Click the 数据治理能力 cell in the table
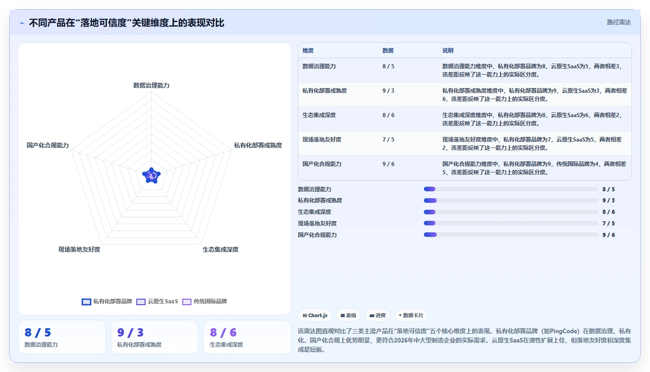Screen dimensions: 650x372 click(x=319, y=66)
